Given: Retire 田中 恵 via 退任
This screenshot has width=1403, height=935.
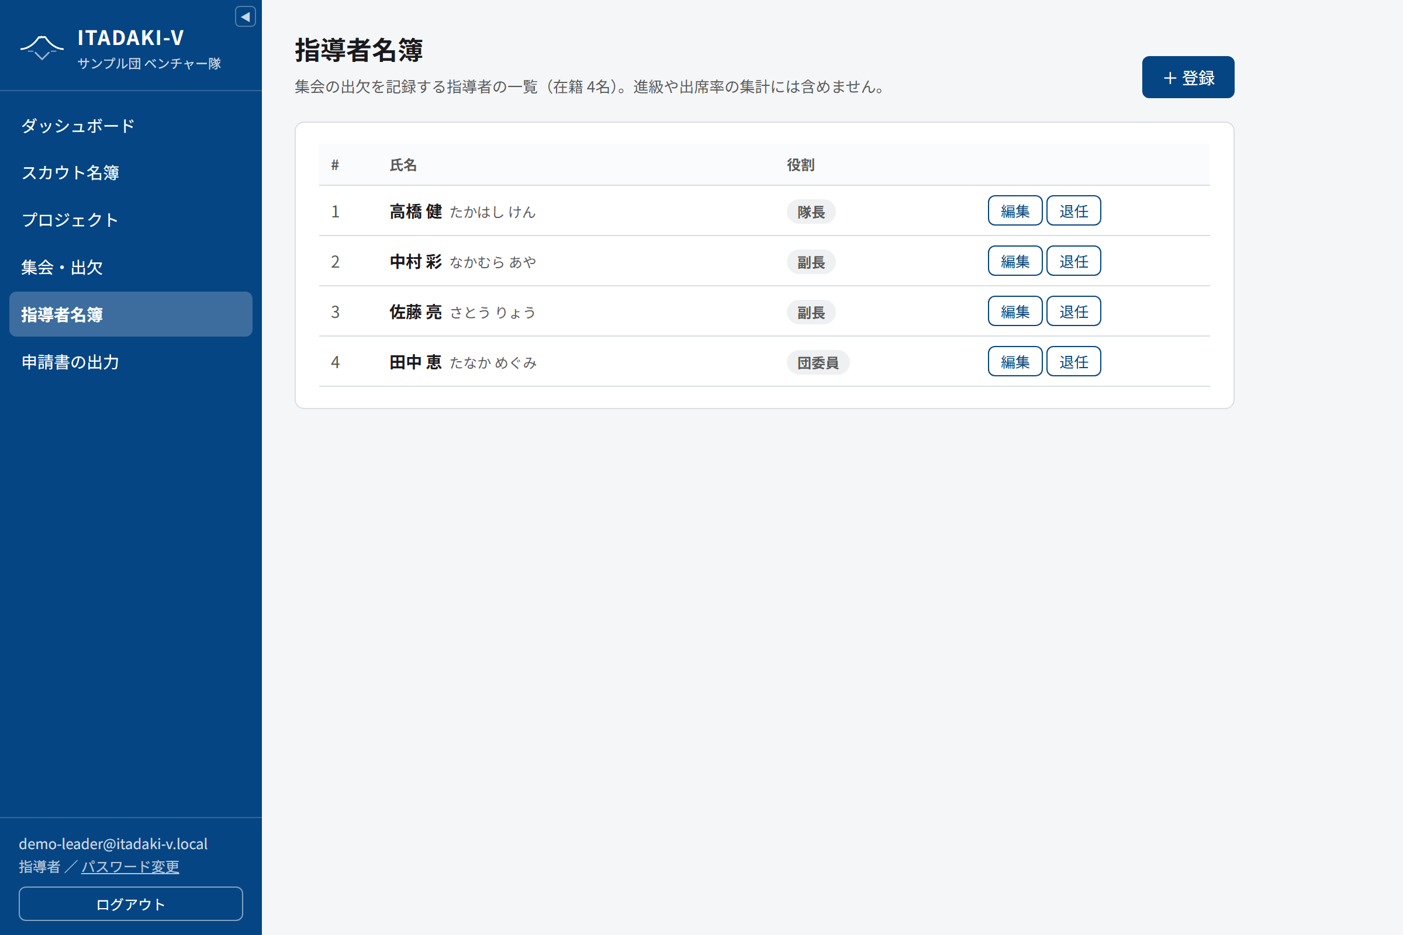Looking at the screenshot, I should tap(1073, 361).
